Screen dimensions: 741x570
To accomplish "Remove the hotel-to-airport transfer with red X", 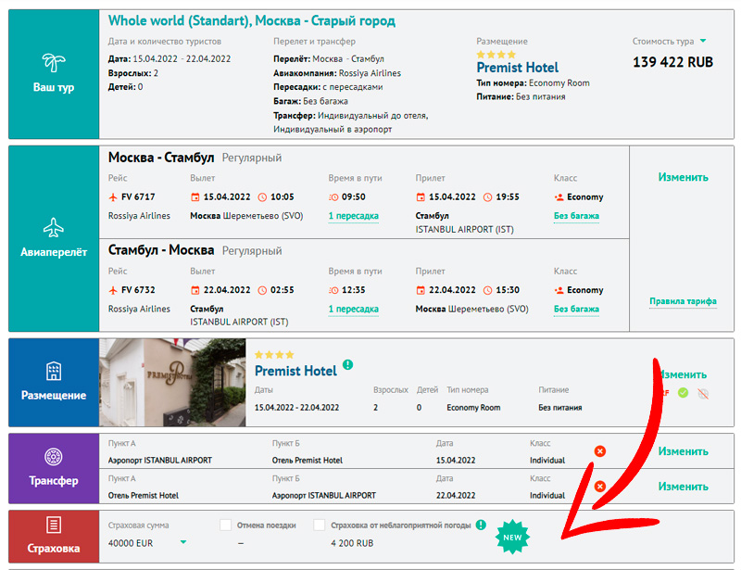I will tap(599, 486).
